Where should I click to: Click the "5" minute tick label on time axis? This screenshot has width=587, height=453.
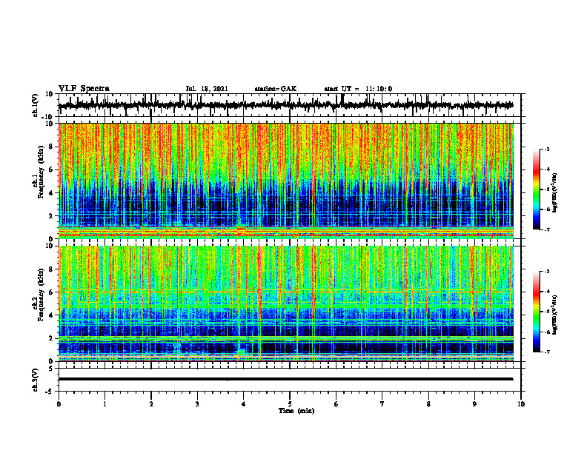point(290,404)
